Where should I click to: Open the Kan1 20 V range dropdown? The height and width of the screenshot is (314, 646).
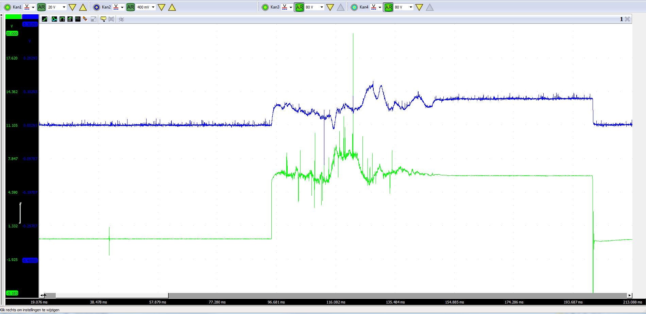coord(64,7)
